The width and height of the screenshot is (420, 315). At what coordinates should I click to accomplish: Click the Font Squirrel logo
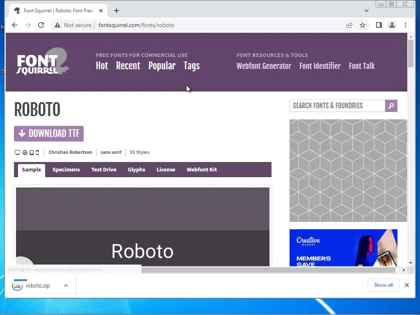tap(43, 62)
